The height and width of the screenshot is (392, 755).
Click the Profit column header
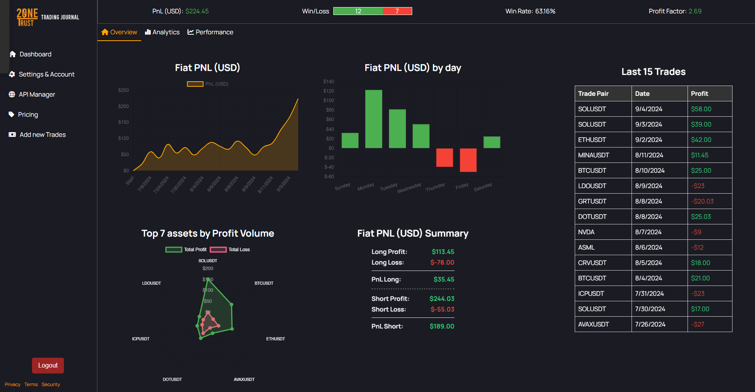coord(710,93)
